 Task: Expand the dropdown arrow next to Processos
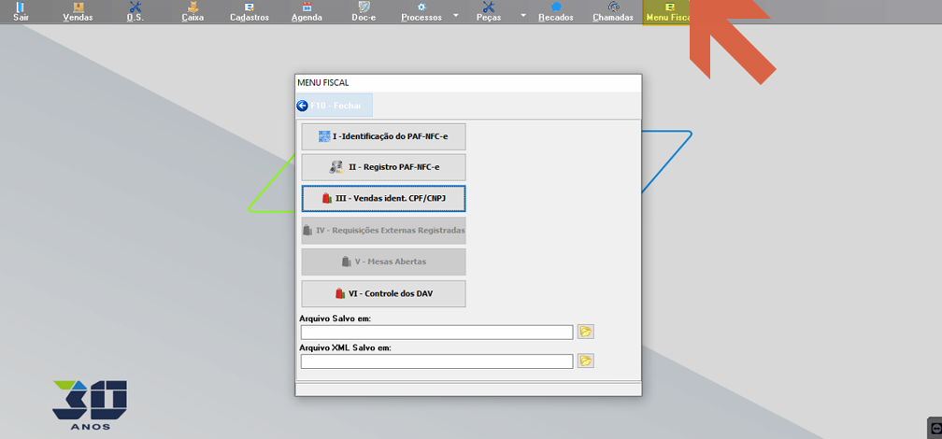click(455, 14)
